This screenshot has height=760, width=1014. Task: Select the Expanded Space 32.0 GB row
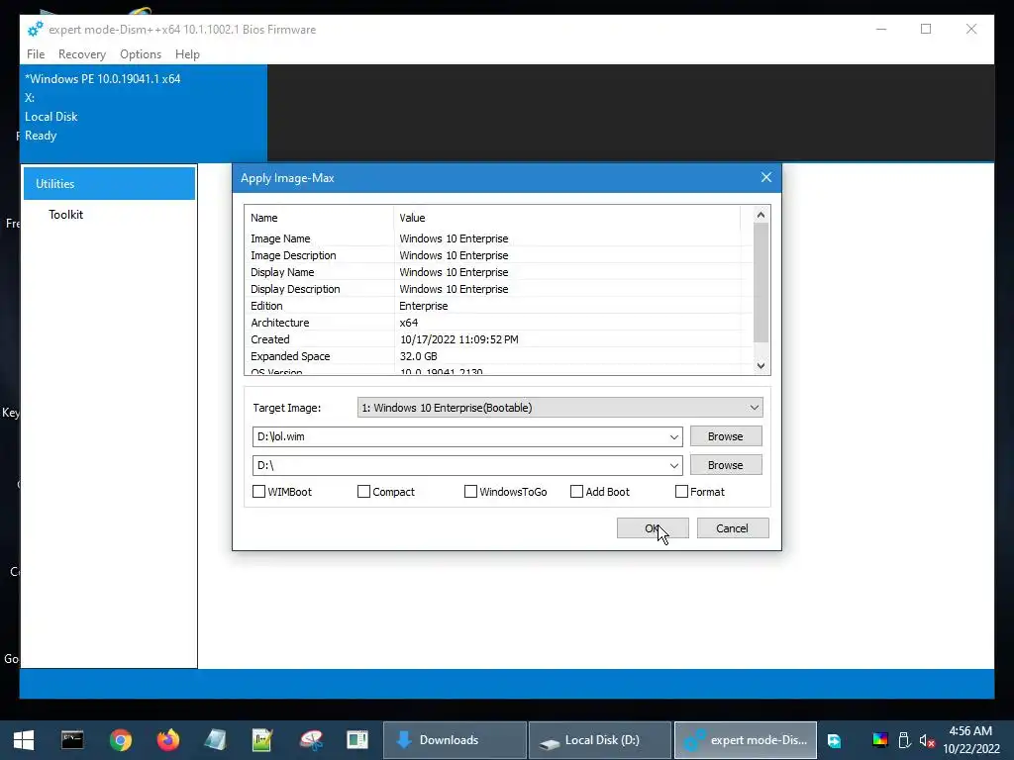[498, 356]
